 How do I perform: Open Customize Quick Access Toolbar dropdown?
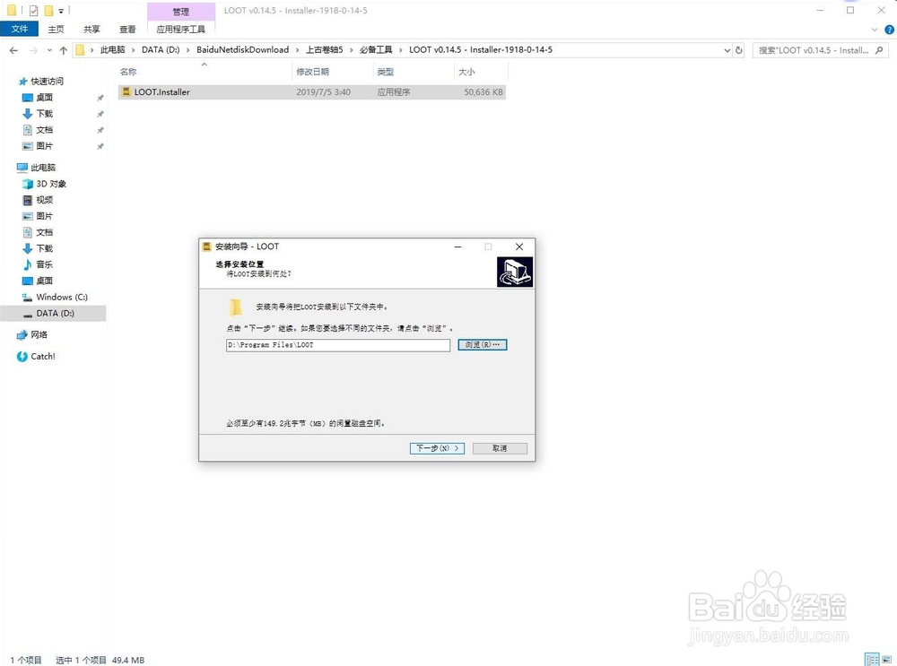[x=61, y=11]
